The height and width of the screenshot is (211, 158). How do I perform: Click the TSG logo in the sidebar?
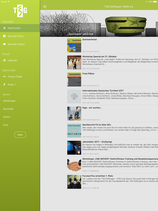click(x=20, y=11)
